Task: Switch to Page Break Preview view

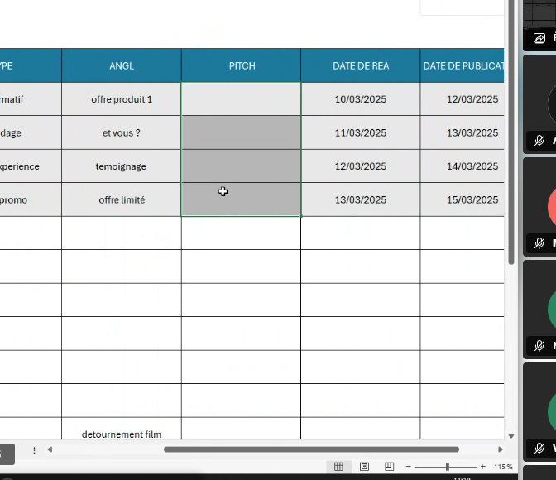Action: coord(390,467)
